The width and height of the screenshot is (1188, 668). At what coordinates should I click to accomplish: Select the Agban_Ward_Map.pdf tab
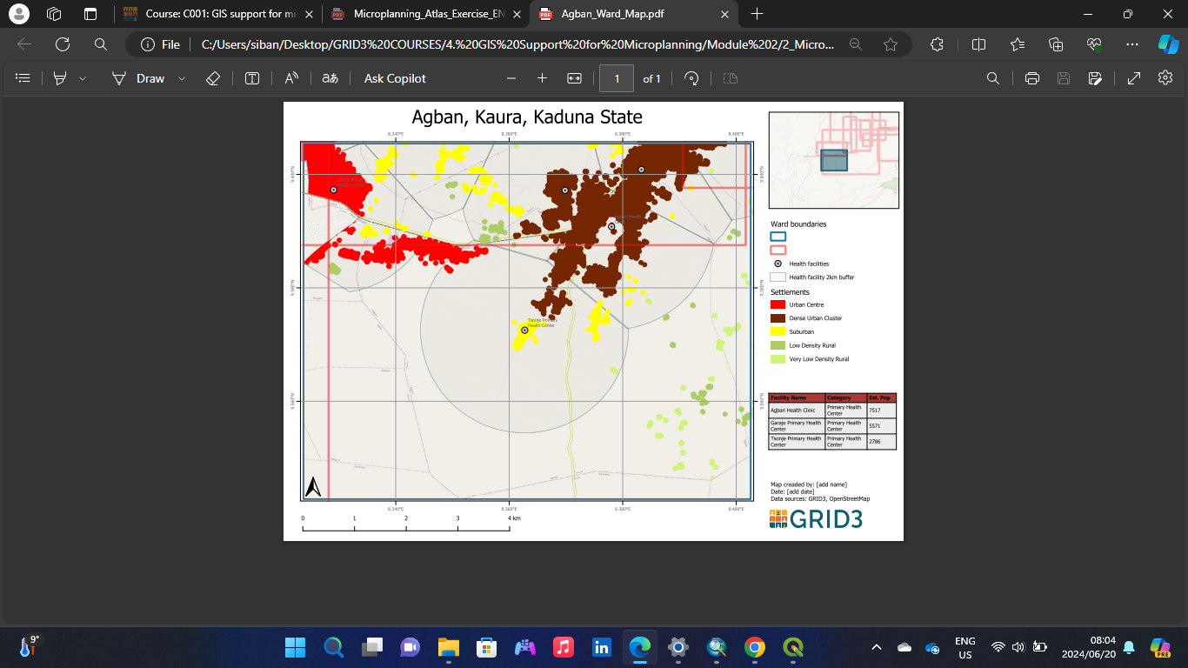pyautogui.click(x=634, y=14)
